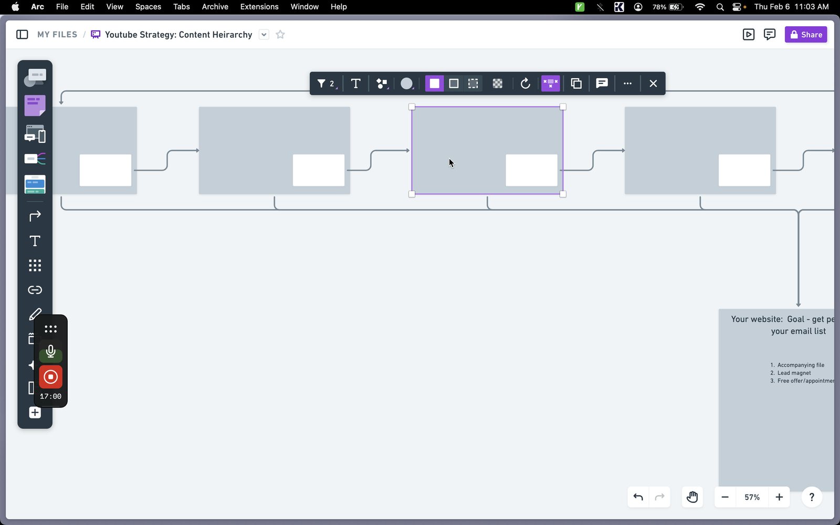Activate the hand pan tool
Viewport: 840px width, 525px height.
(x=692, y=497)
